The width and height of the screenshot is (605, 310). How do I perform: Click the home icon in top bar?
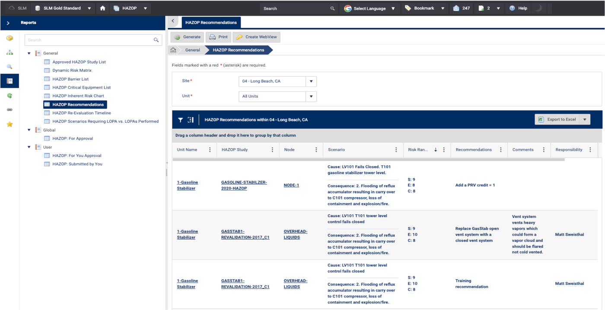[x=102, y=8]
